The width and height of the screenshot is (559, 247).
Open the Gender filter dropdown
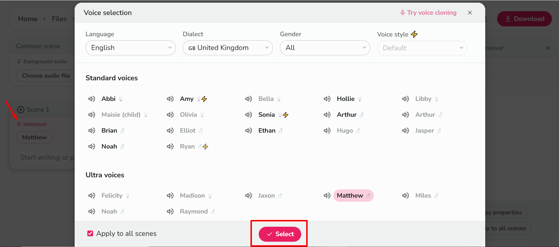(325, 48)
